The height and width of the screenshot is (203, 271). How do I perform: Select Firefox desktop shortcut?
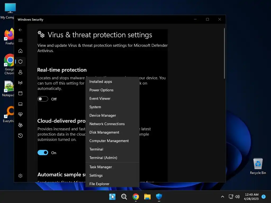point(9,36)
